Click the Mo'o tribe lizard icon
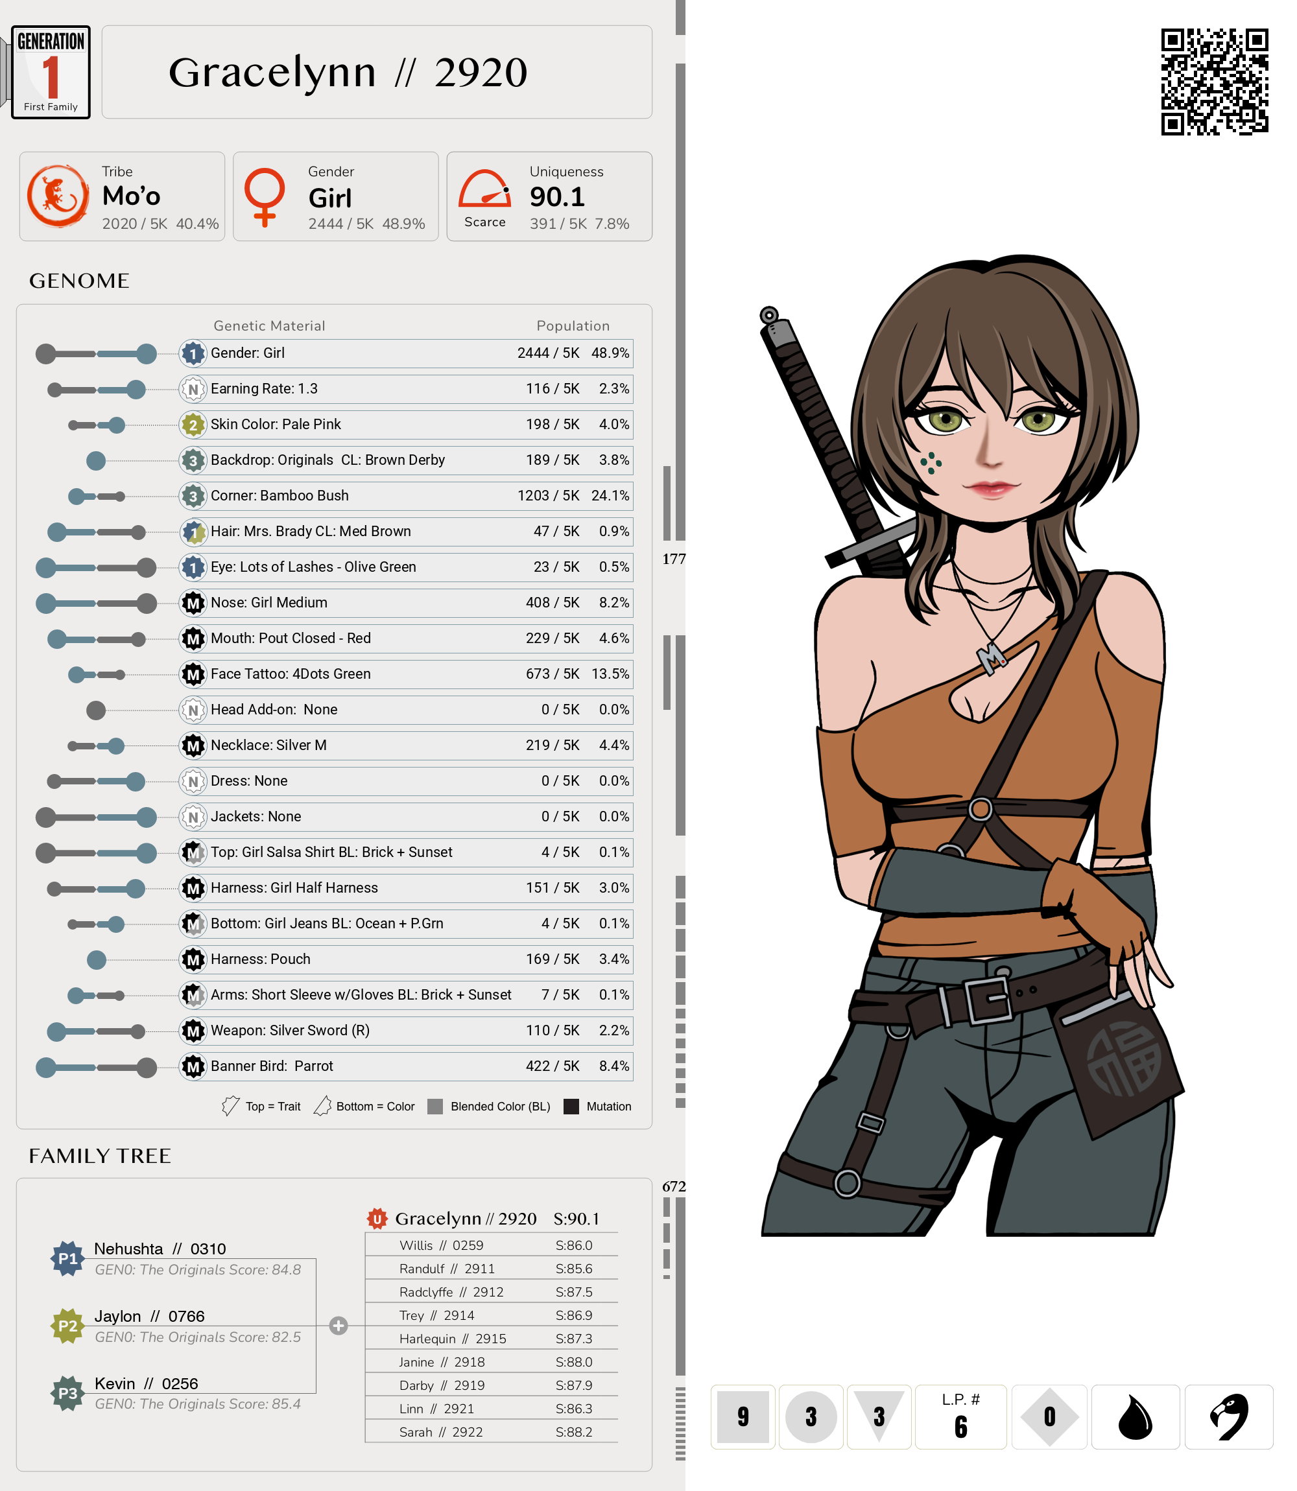The height and width of the screenshot is (1491, 1297). coord(58,196)
